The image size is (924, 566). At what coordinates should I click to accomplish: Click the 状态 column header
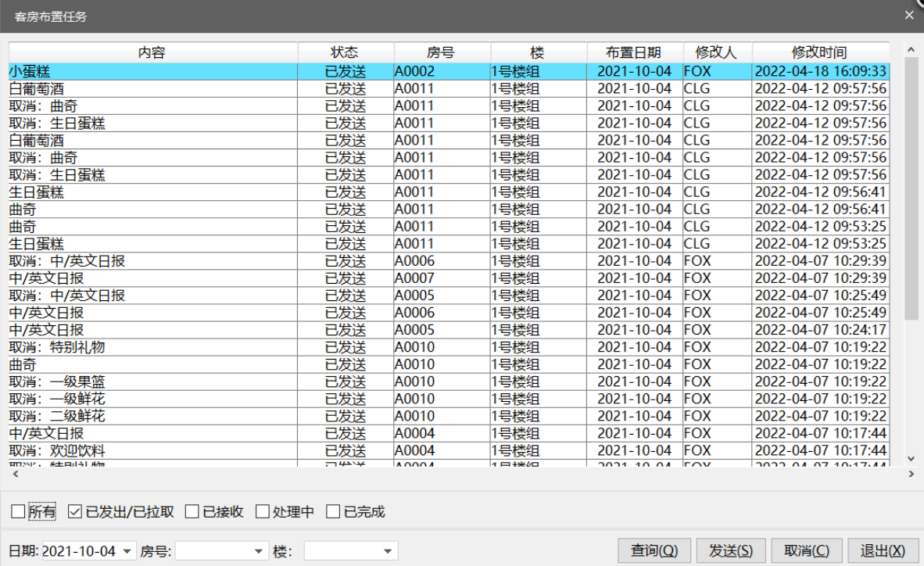(x=346, y=52)
